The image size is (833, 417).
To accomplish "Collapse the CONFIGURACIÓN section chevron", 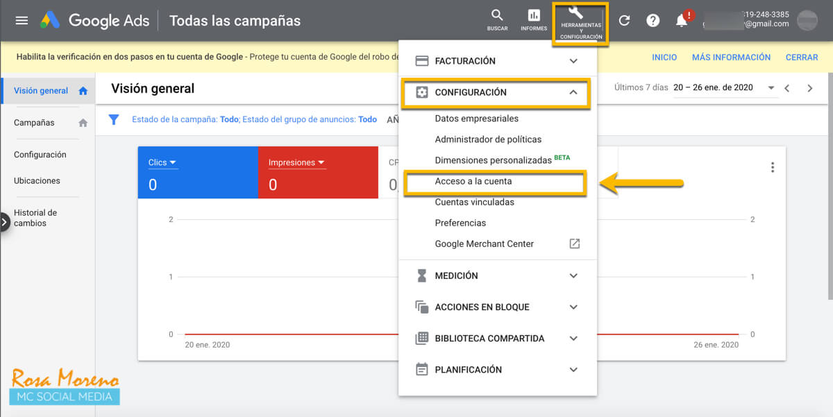I will 573,92.
